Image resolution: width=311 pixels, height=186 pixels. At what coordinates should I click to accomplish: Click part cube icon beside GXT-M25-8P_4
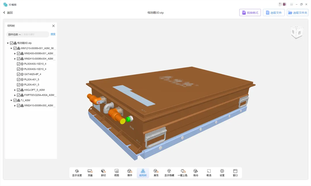click(x=22, y=74)
